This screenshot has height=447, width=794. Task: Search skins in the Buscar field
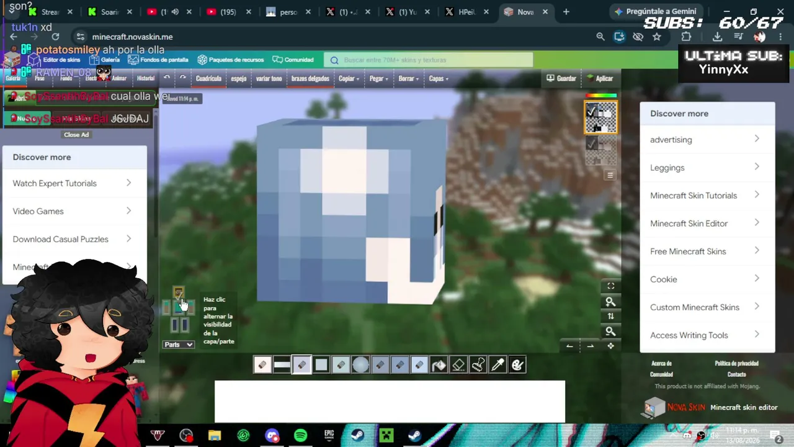428,60
